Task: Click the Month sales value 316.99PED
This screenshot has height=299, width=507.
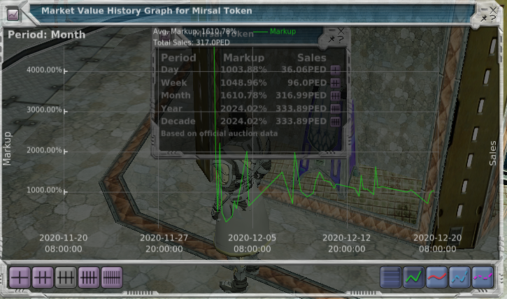Action: (301, 96)
